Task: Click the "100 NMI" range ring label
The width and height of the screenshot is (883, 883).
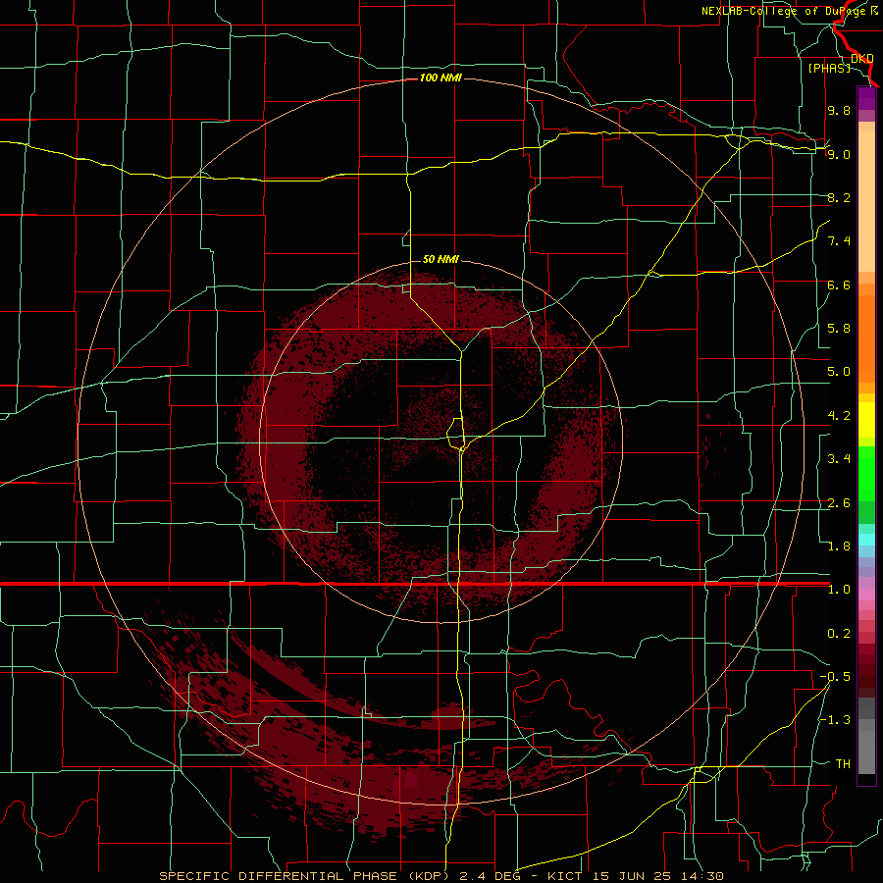Action: pyautogui.click(x=441, y=78)
